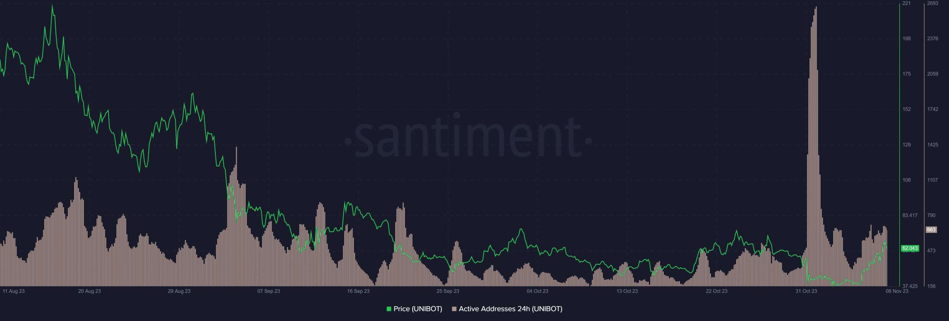Select the 11 Aug 23 date label
This screenshot has width=949, height=321.
pyautogui.click(x=14, y=291)
